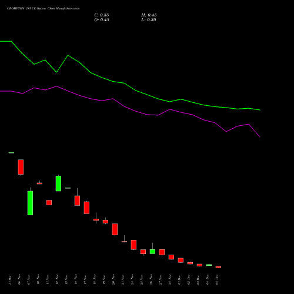Screen dimensions: 294x294
Task: Click the chart title text at top left
Action: coord(44,9)
